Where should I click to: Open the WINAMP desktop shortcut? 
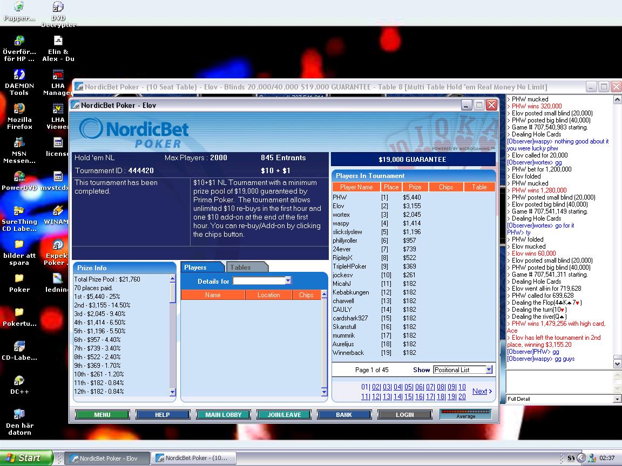tap(56, 215)
